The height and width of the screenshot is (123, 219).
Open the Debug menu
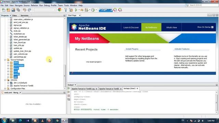click(47, 5)
